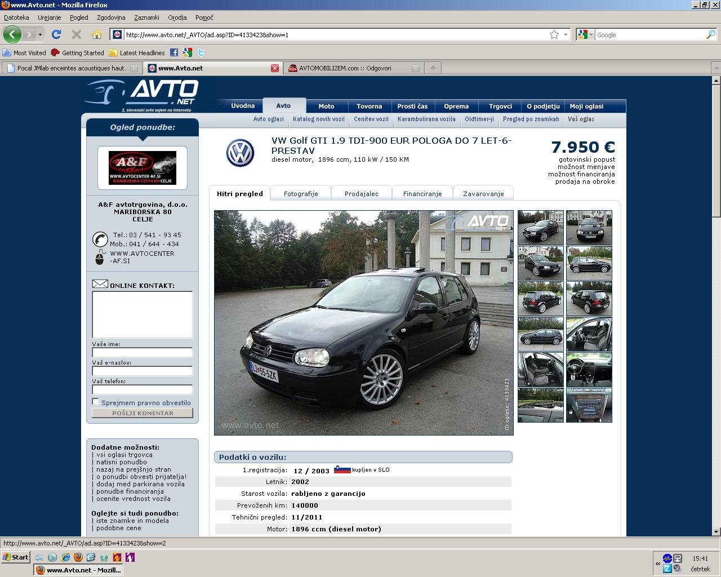Open the Datoteka menu
This screenshot has height=577, width=721.
click(16, 17)
